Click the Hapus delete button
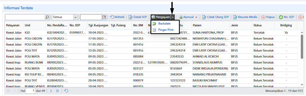The image size is (306, 96). 268,17
